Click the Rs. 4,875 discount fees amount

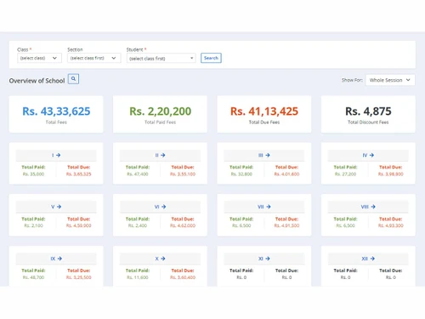[368, 111]
